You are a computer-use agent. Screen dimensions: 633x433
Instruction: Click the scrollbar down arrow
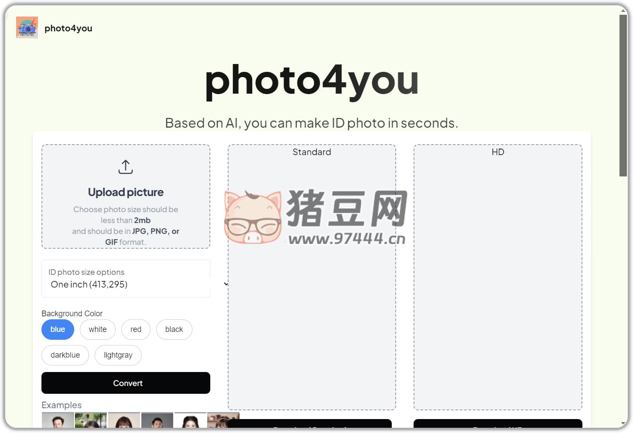[x=623, y=423]
